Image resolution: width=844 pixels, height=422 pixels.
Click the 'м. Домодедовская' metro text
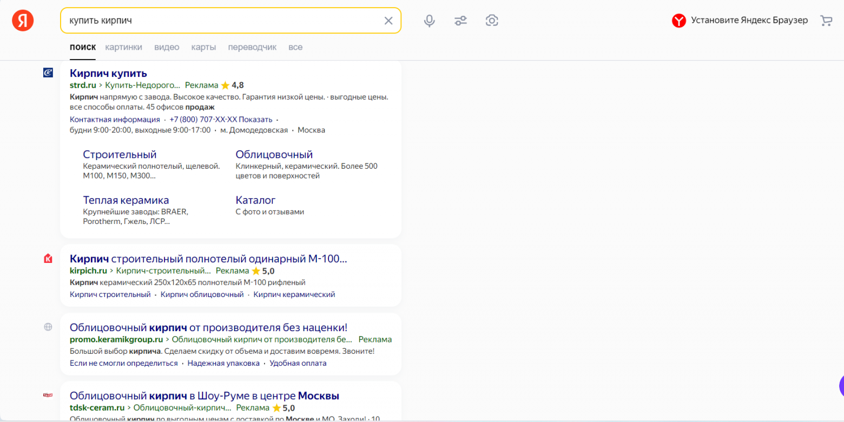pyautogui.click(x=254, y=130)
